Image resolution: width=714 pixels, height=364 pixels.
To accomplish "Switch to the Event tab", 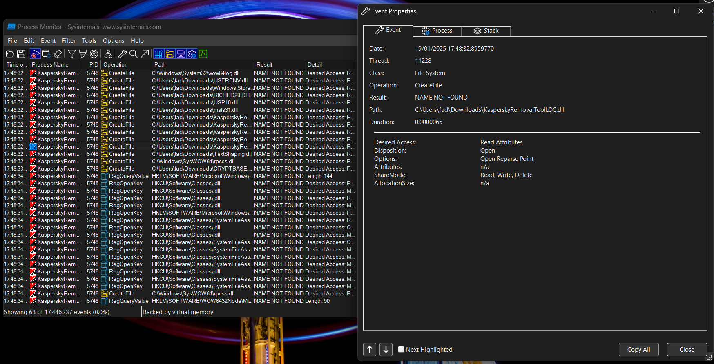I will (x=388, y=30).
